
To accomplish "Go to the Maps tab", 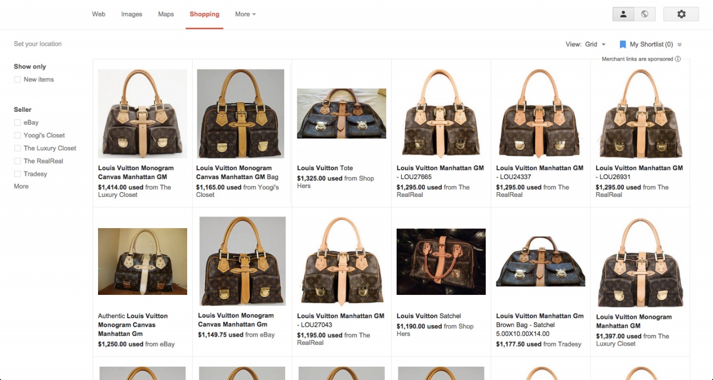I will [x=166, y=14].
